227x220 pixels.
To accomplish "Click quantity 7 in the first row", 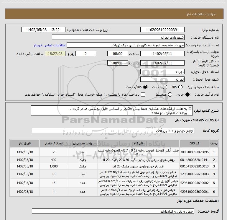I will tap(54, 152).
